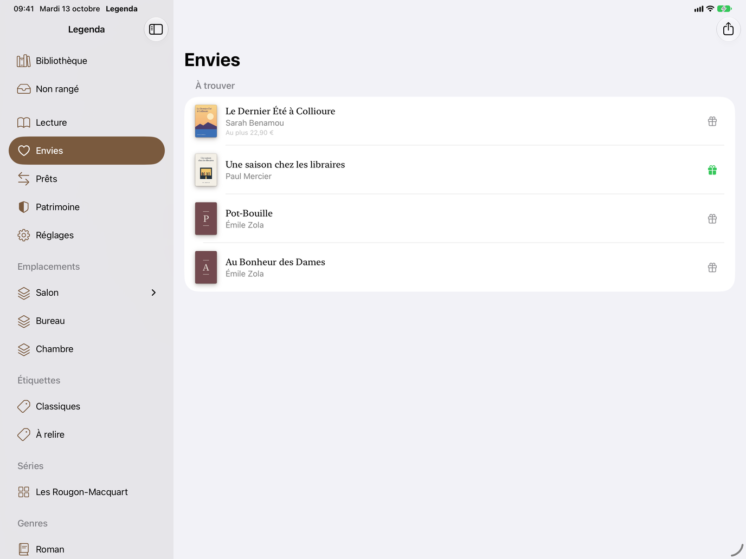Screen dimensions: 746x559
Task: Click the Les Rougon-Macquart grid icon
Action: coord(24,492)
